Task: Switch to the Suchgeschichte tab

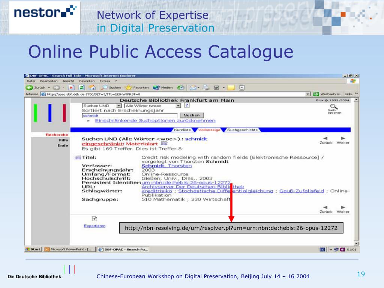Action: click(242, 130)
